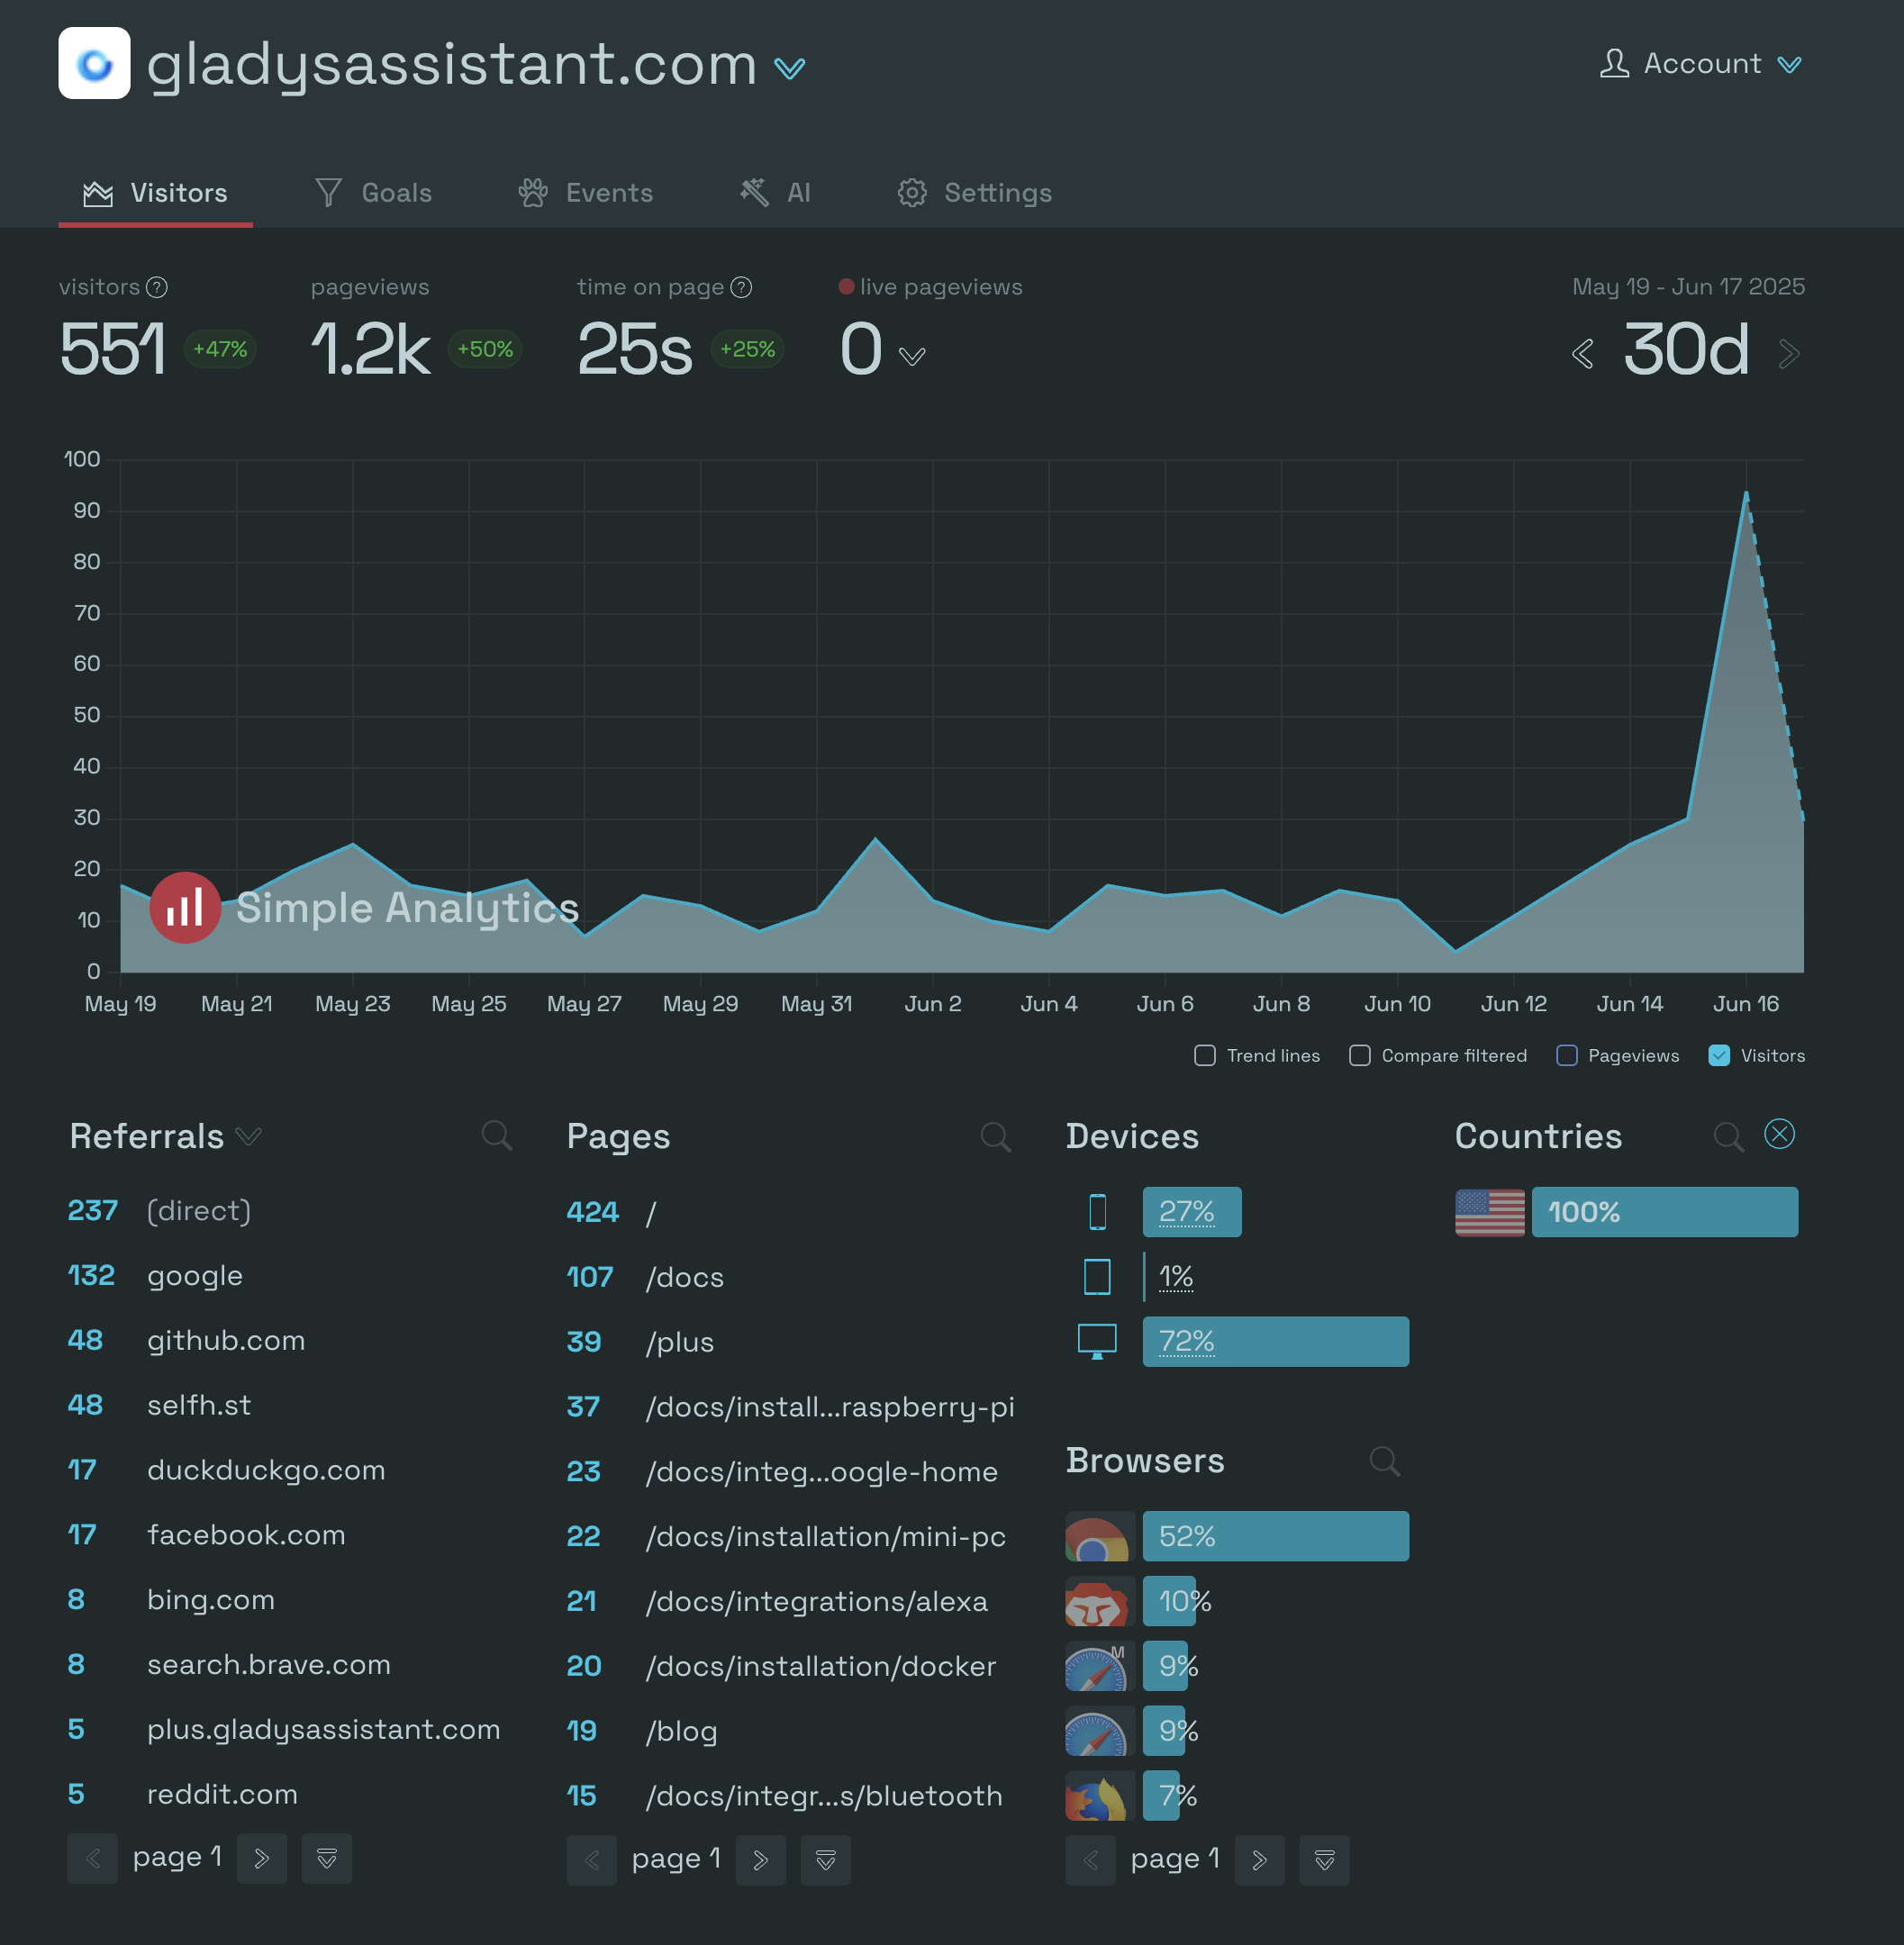Open the 30d date range selector
The image size is (1904, 1945).
click(1686, 350)
